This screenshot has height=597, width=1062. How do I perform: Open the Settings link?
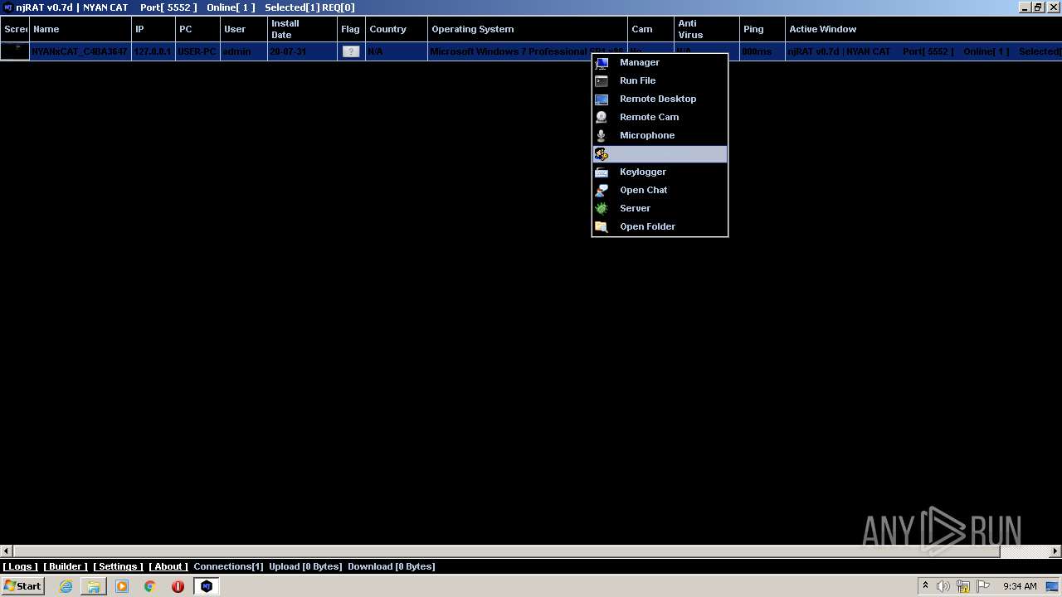coord(118,566)
